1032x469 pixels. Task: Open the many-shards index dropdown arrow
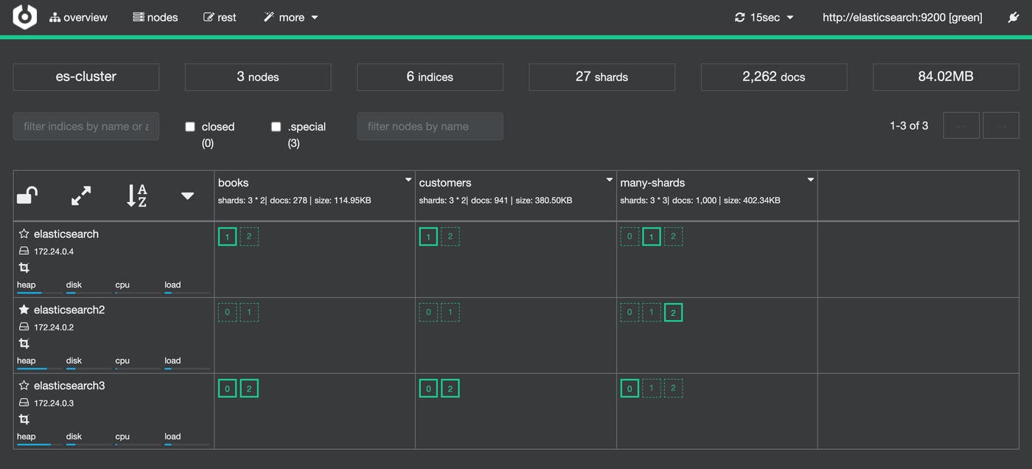click(x=811, y=180)
